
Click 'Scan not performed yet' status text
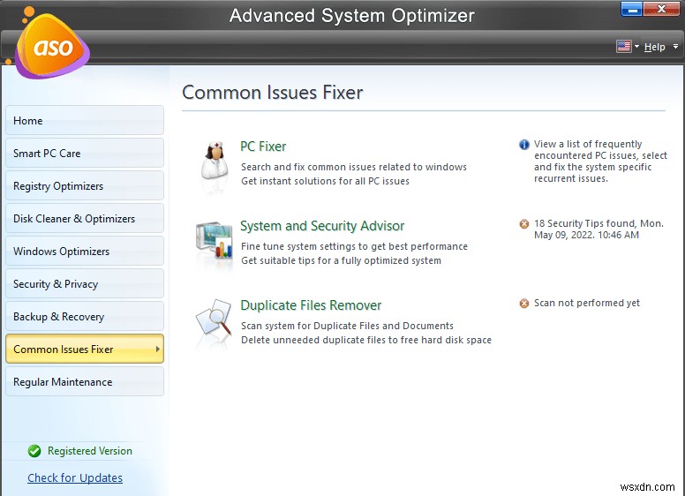(587, 303)
